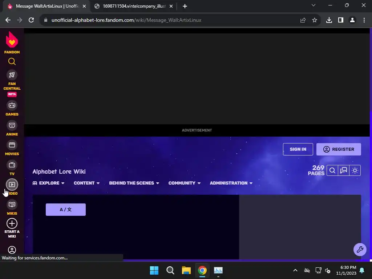The image size is (372, 279).
Task: Open the admin tools wrench button
Action: (360, 250)
